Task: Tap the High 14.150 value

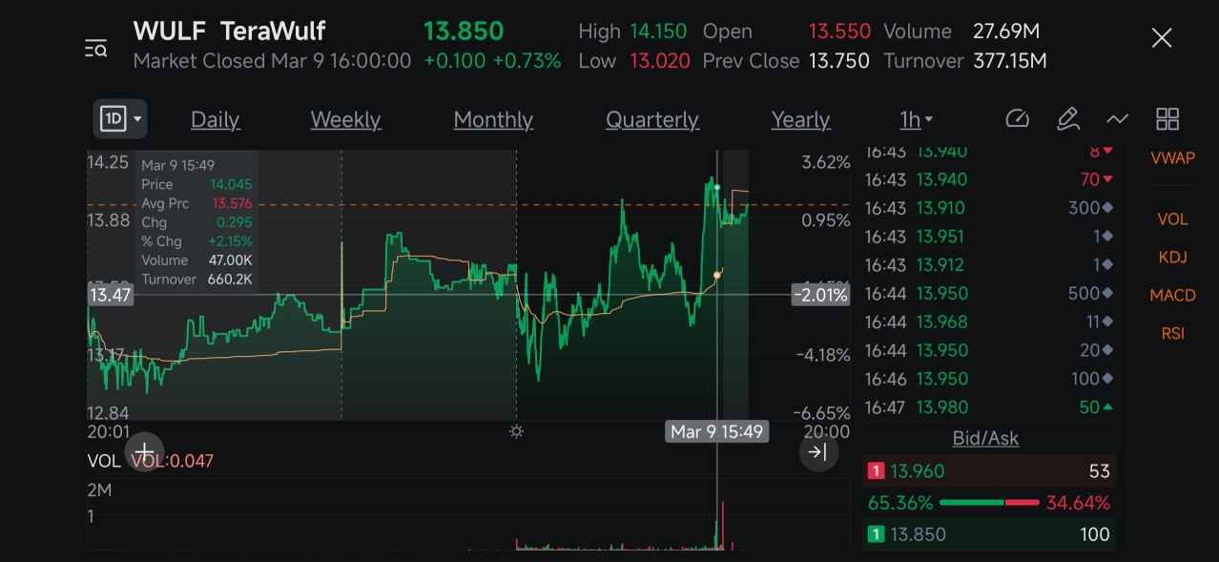Action: click(658, 31)
